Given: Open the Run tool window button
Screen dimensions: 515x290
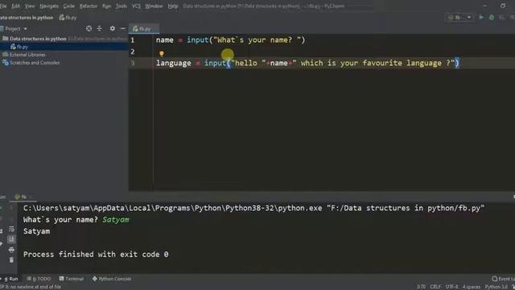Looking at the screenshot, I should click(x=11, y=279).
